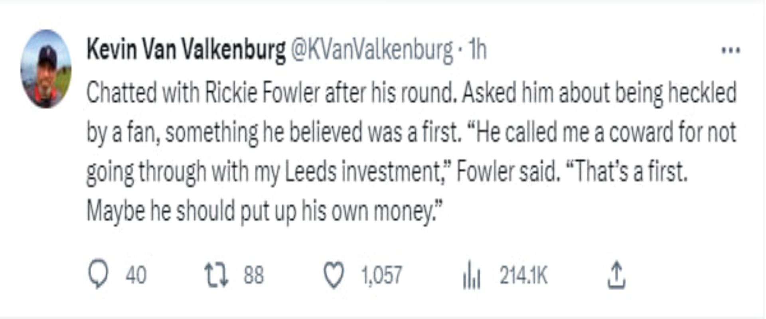Image resolution: width=766 pixels, height=319 pixels.
Task: Like the tweet with the heart icon
Action: [x=333, y=276]
